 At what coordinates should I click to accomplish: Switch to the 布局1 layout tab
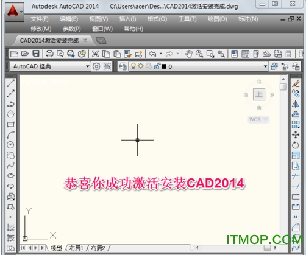(76, 248)
